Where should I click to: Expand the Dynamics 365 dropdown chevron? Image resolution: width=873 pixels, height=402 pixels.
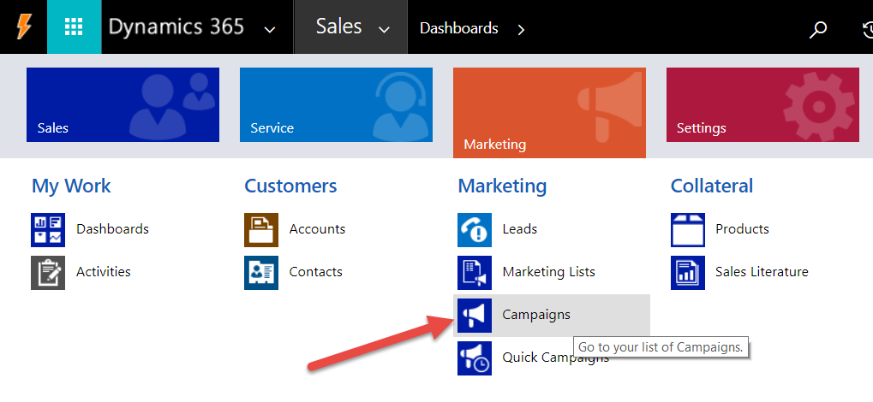point(270,30)
